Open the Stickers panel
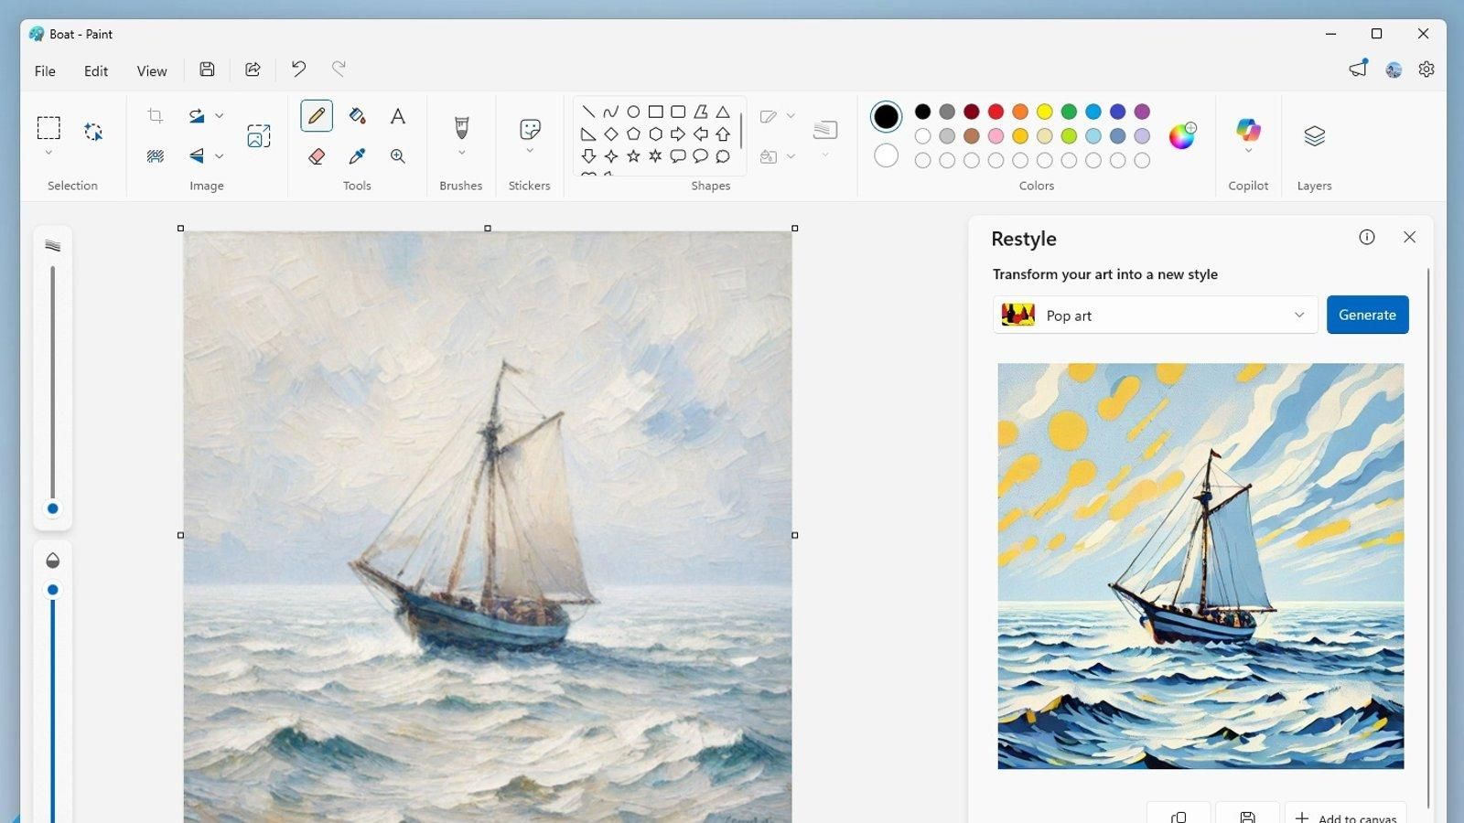This screenshot has height=823, width=1464. click(x=529, y=128)
